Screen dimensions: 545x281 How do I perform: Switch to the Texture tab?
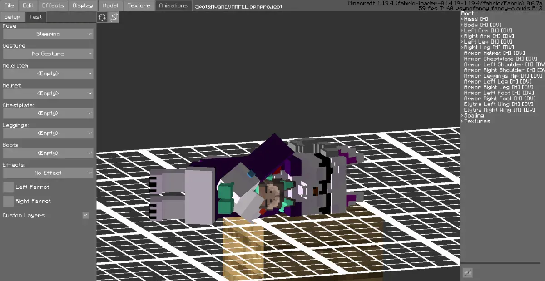point(139,5)
